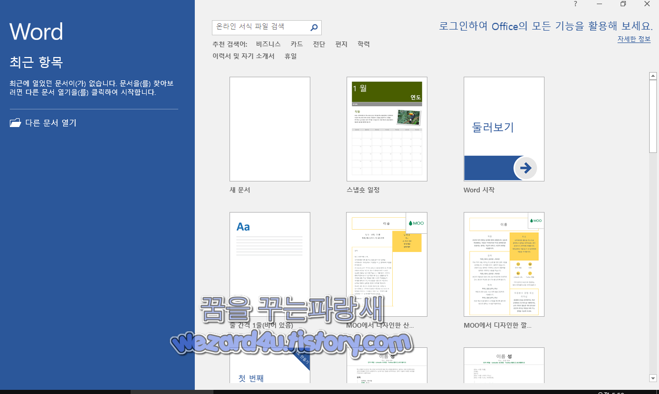Viewport: 659px width, 394px height.
Task: Click the Word 시작 label
Action: pos(479,190)
